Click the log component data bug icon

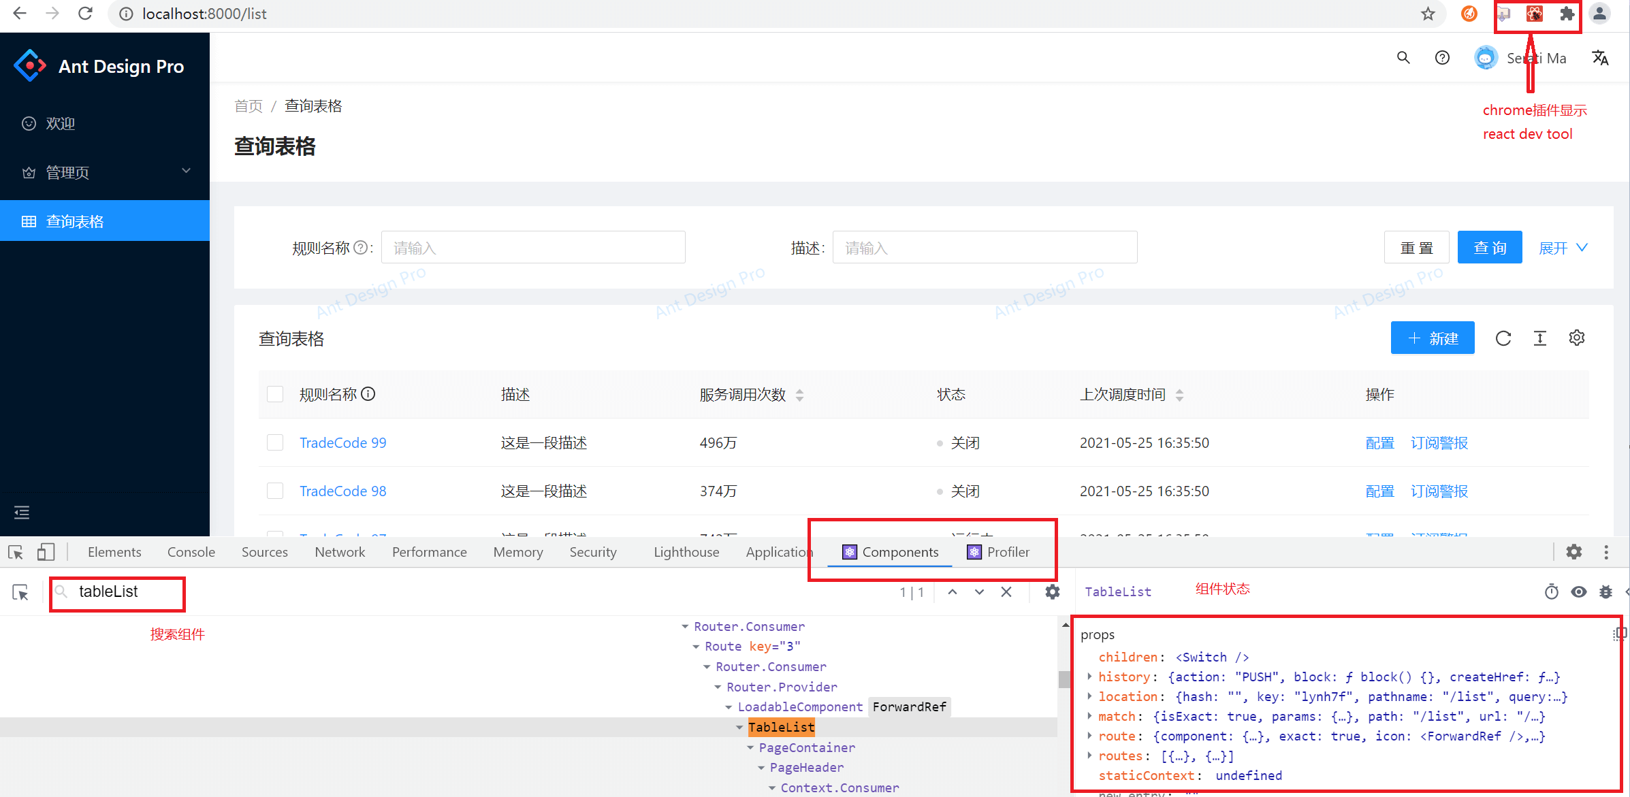pos(1605,592)
